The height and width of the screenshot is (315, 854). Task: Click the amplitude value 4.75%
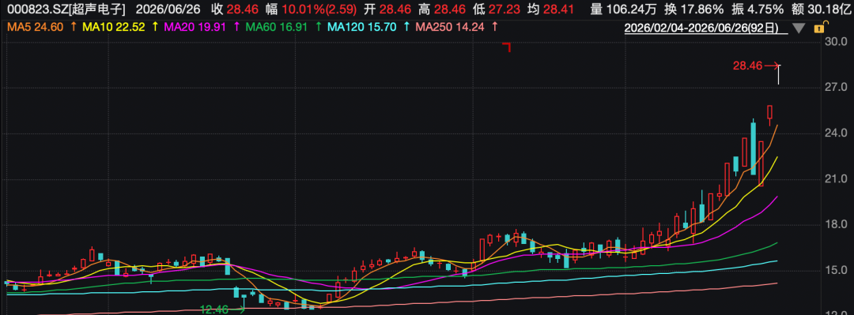point(765,9)
